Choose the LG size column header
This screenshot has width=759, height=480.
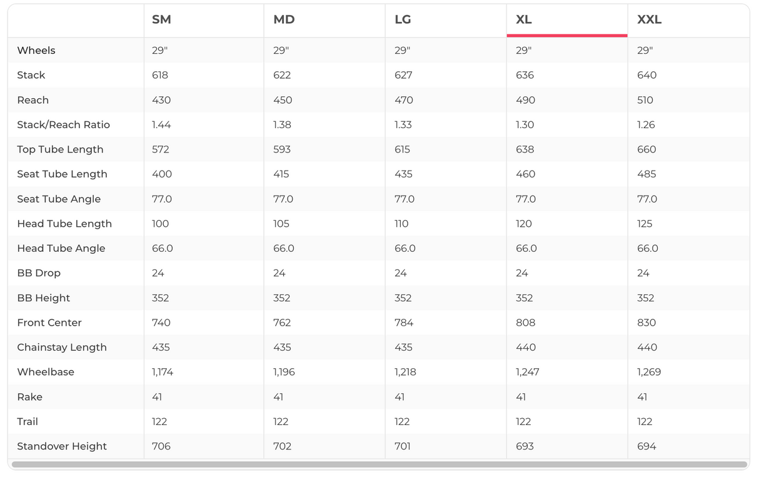(x=403, y=20)
